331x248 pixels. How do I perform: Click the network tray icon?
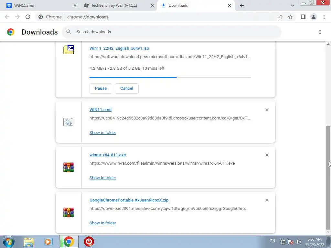[x=283, y=242]
